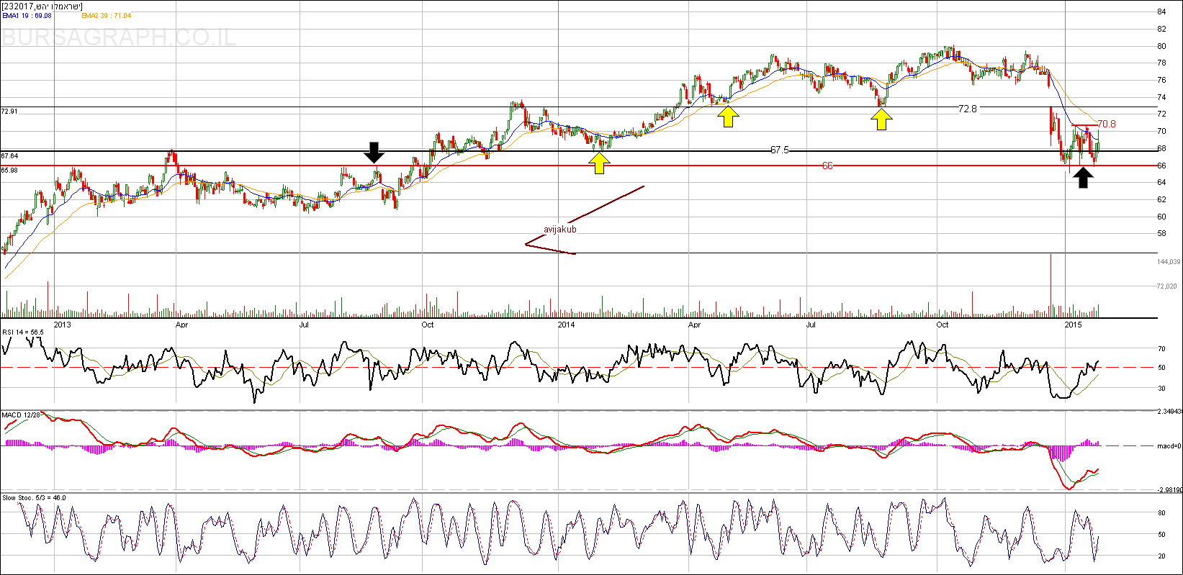Click the chart title containing "232017"
The image size is (1183, 575).
[42, 6]
